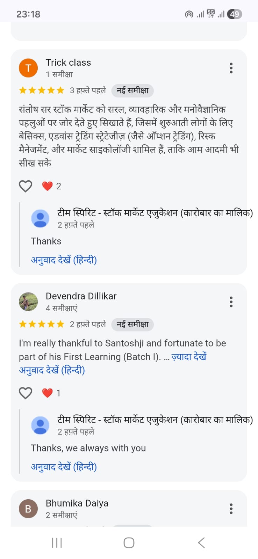Open Devendra Dillikar's profile photo
This screenshot has width=258, height=559.
(28, 302)
